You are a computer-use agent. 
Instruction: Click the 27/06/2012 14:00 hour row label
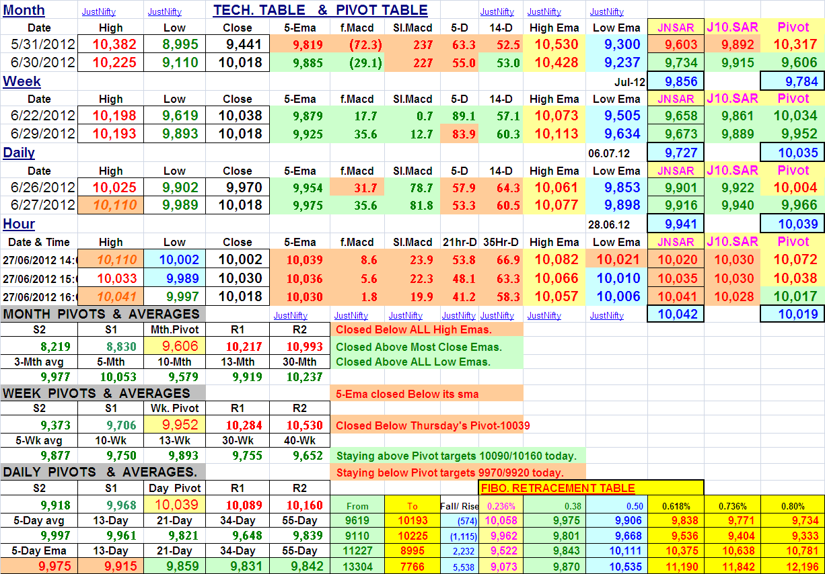(x=39, y=259)
